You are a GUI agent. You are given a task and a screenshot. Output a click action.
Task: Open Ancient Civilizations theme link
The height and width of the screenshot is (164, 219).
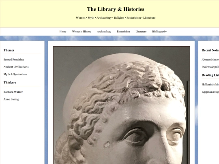[16, 67]
